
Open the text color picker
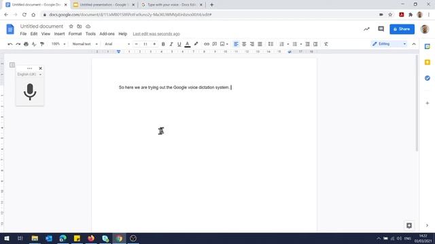(x=188, y=44)
